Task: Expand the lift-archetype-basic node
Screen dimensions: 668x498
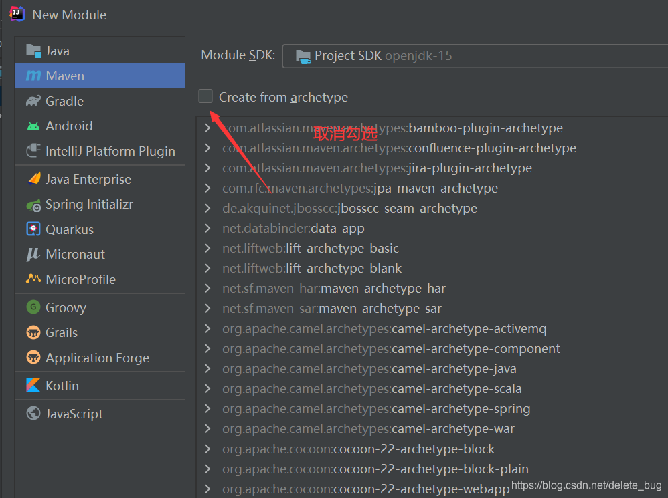Action: pyautogui.click(x=207, y=248)
